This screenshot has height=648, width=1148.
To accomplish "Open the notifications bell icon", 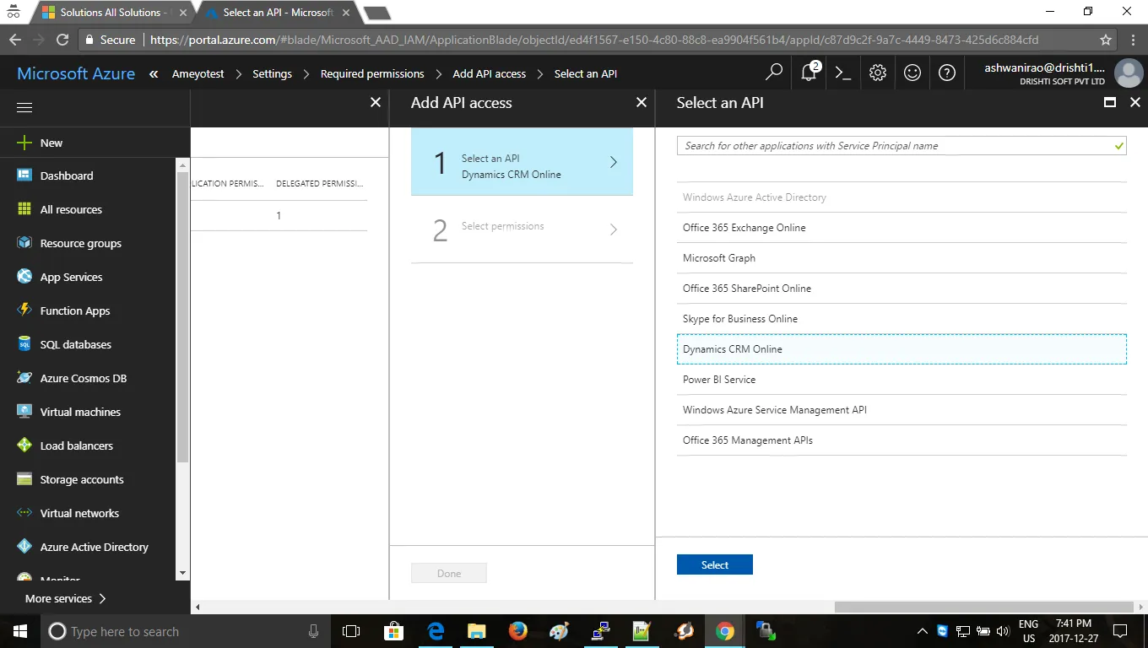I will pos(810,73).
